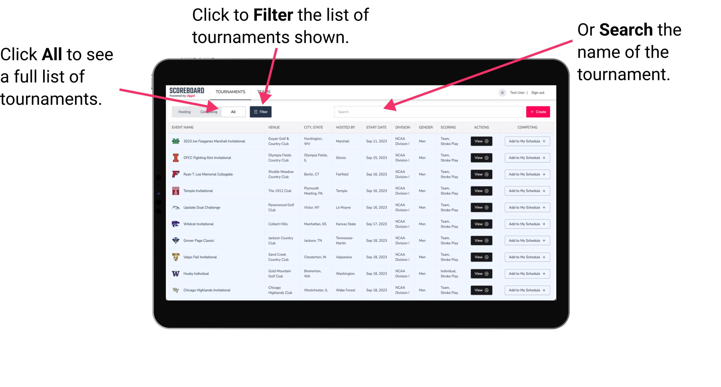Click the Fairfield team logo icon
Image resolution: width=721 pixels, height=387 pixels.
click(175, 174)
